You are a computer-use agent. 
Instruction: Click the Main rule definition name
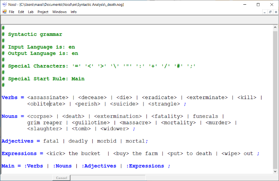click(8, 166)
